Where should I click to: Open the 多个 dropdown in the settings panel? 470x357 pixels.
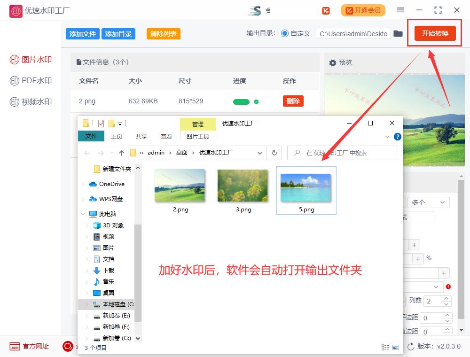pos(428,202)
